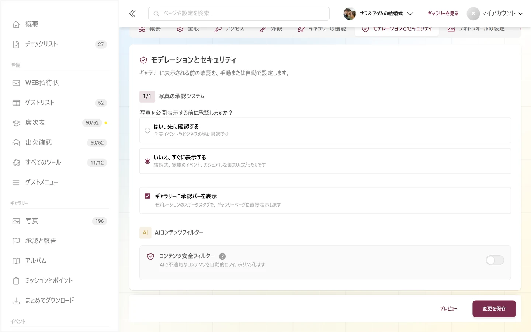Select the ゲストリスト table icon
Image resolution: width=531 pixels, height=332 pixels.
click(16, 103)
